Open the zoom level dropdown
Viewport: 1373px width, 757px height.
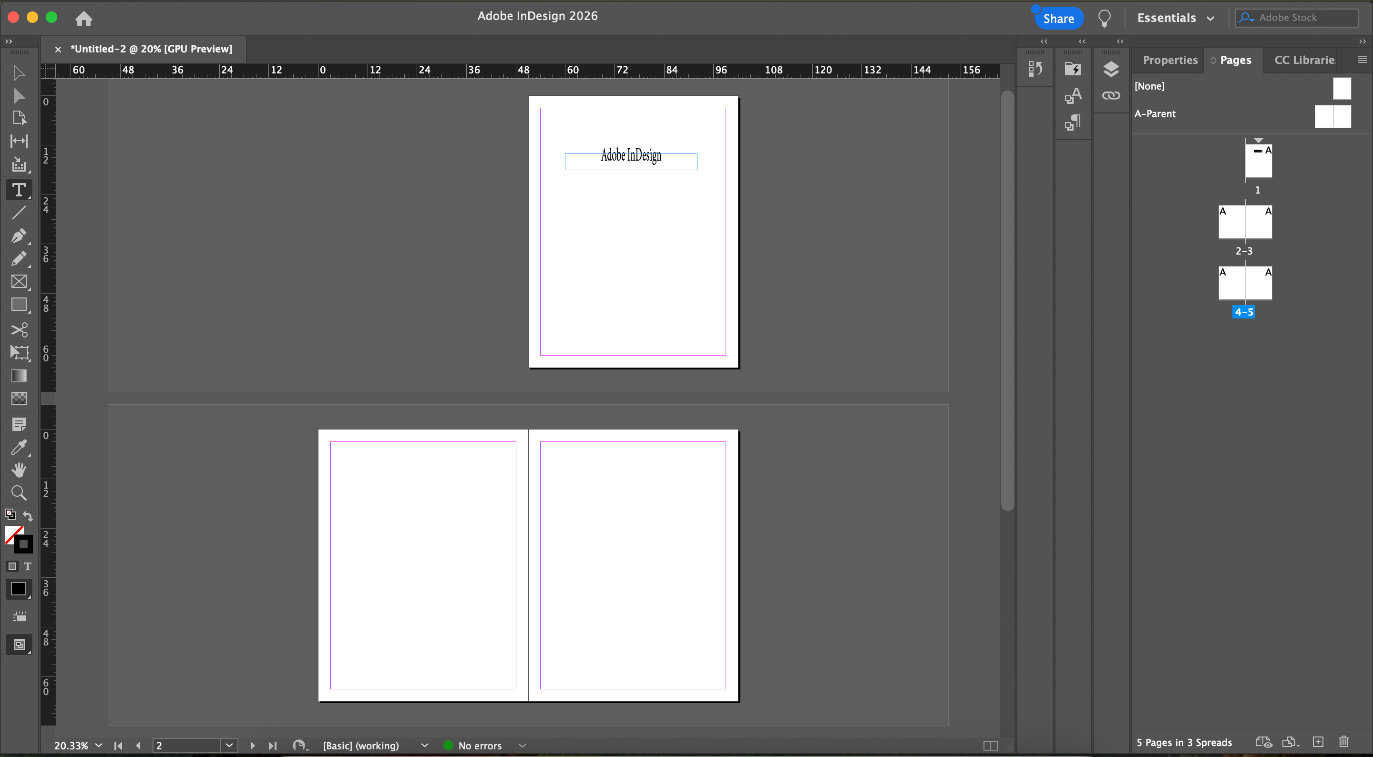[99, 745]
